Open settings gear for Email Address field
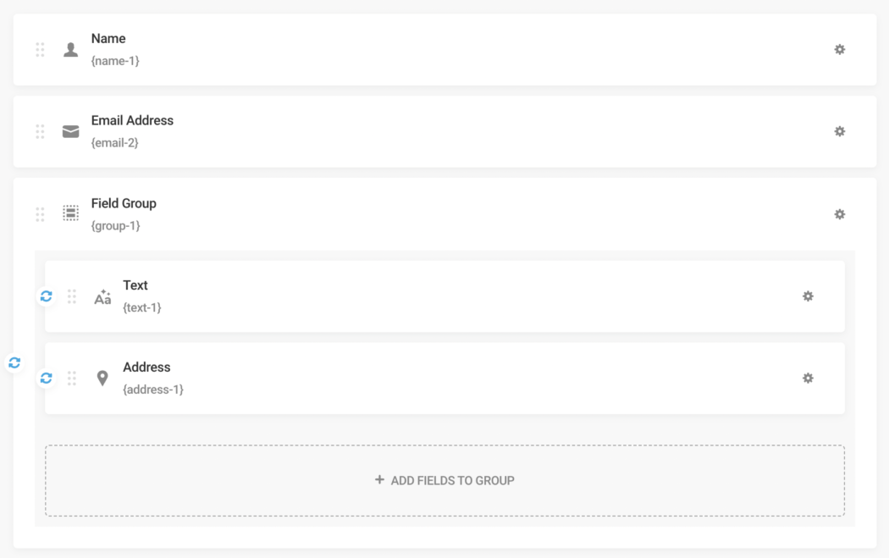 coord(839,131)
